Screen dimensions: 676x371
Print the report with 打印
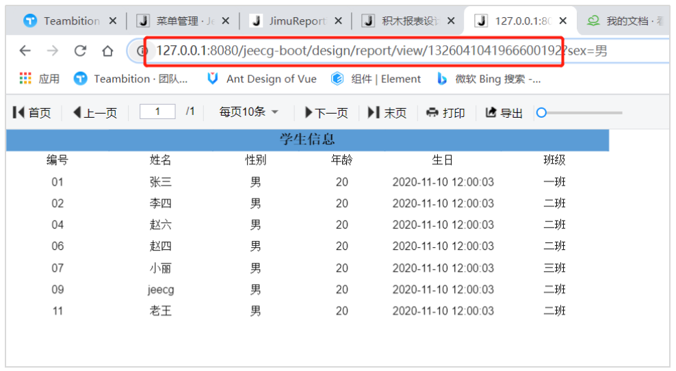pos(445,112)
